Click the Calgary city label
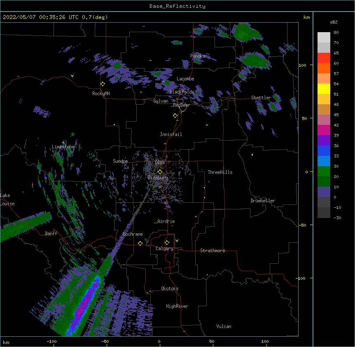Viewport: 355px width, 347px height. point(164,249)
